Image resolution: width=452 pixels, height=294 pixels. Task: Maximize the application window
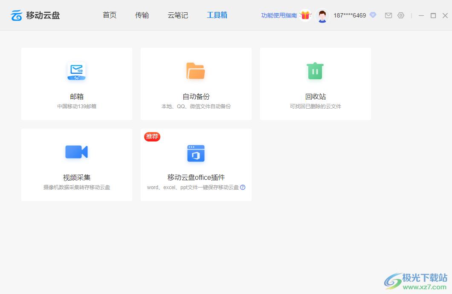point(433,15)
